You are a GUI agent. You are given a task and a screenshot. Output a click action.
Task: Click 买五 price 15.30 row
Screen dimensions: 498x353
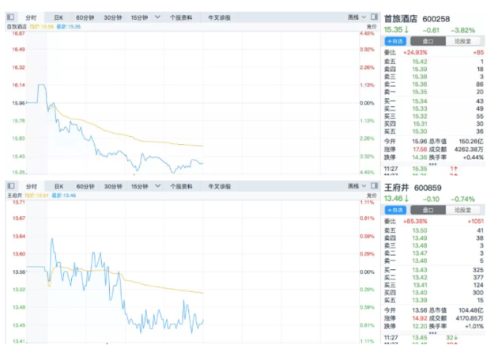[434, 131]
